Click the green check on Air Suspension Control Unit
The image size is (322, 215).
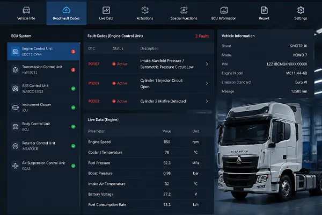(x=73, y=166)
